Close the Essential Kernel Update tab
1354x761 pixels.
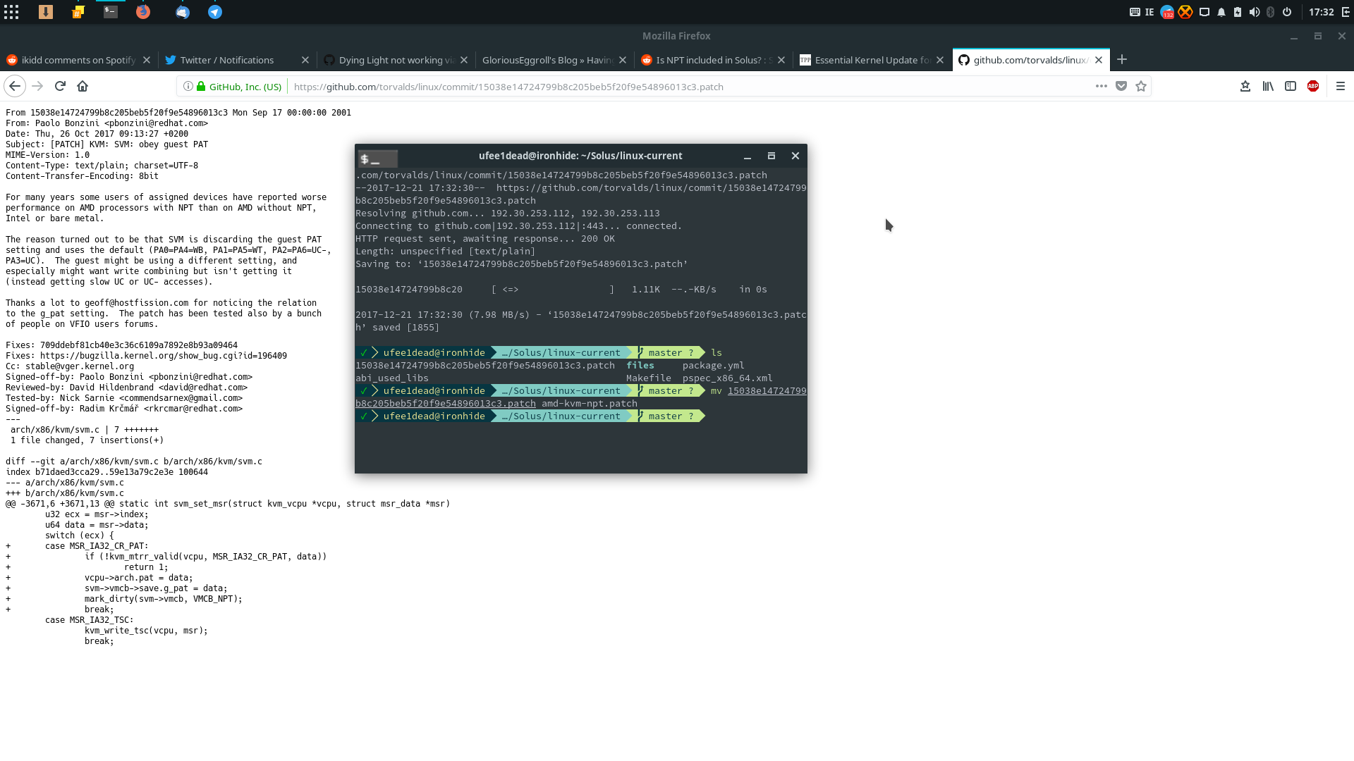pyautogui.click(x=940, y=60)
